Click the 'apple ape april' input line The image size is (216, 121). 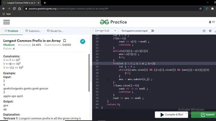point(13,96)
